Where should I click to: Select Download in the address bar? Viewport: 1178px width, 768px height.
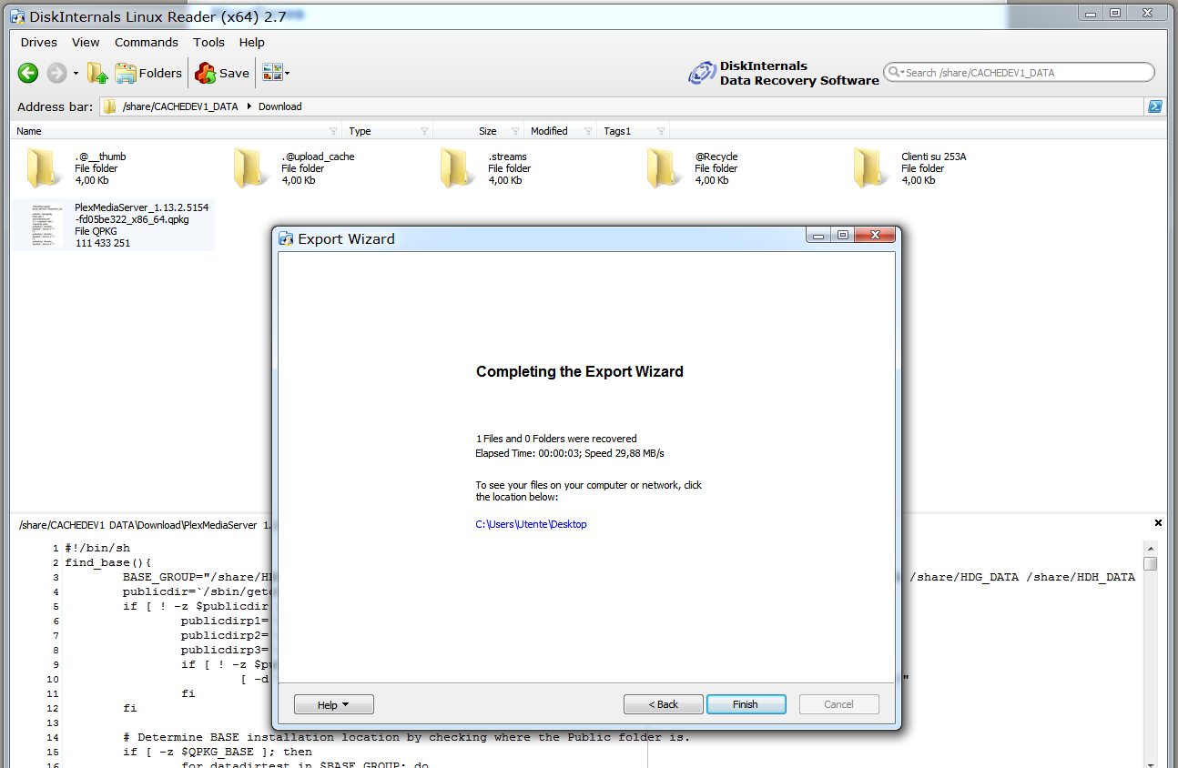pyautogui.click(x=280, y=106)
